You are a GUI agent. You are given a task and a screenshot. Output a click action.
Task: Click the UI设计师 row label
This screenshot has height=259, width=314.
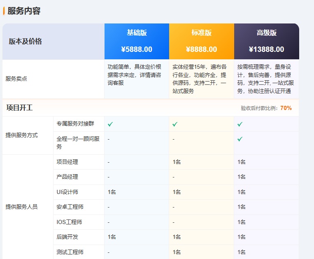(67, 192)
